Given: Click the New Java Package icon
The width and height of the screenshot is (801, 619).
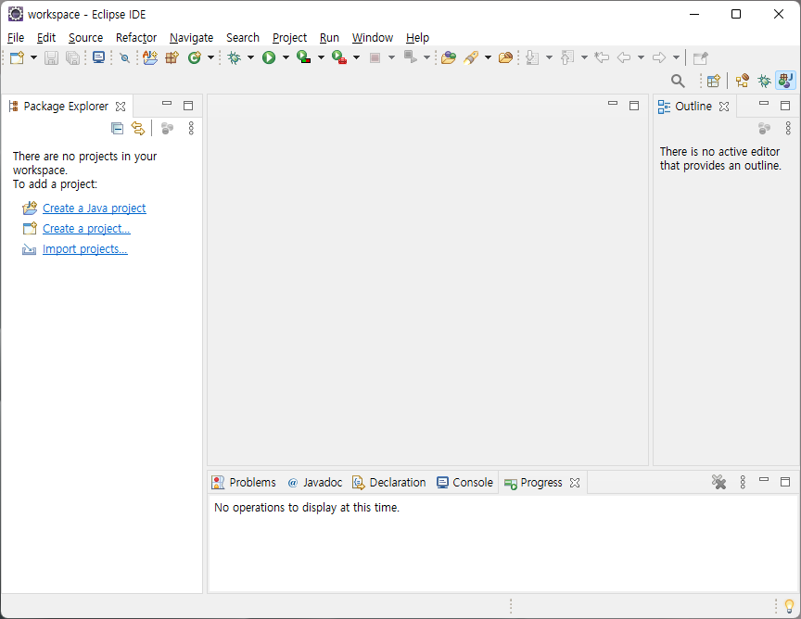Looking at the screenshot, I should coord(172,57).
